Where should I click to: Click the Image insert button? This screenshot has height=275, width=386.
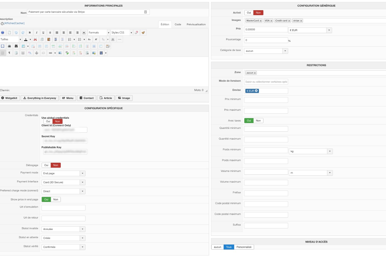(x=124, y=98)
